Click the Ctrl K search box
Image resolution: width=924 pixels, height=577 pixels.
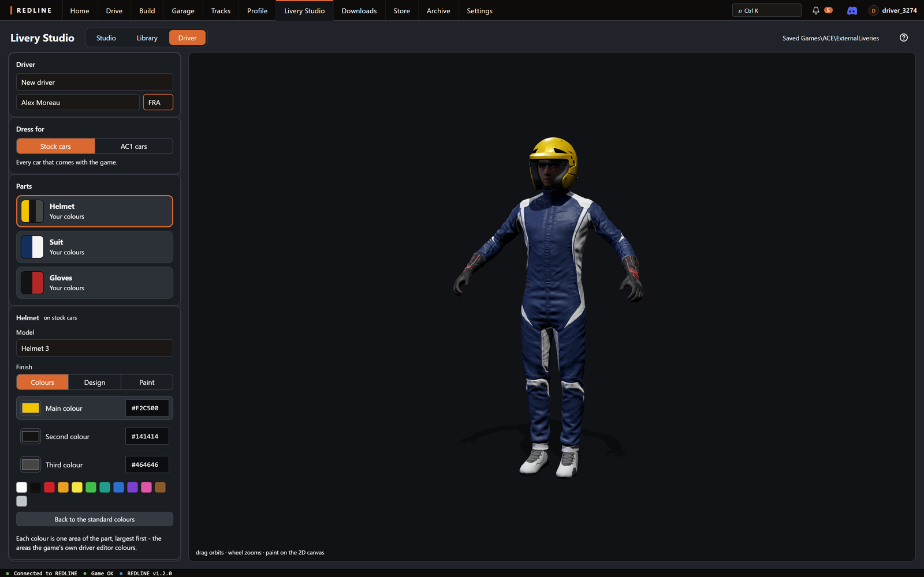click(x=767, y=10)
